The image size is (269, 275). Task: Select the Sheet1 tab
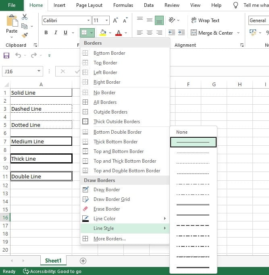coord(53,261)
